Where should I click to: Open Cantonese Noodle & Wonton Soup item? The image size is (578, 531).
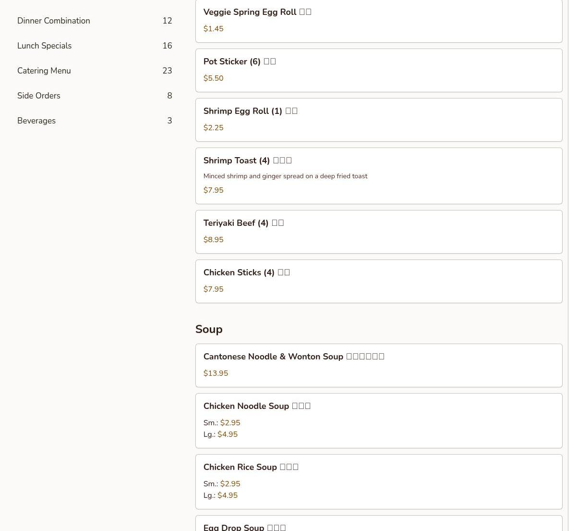379,365
